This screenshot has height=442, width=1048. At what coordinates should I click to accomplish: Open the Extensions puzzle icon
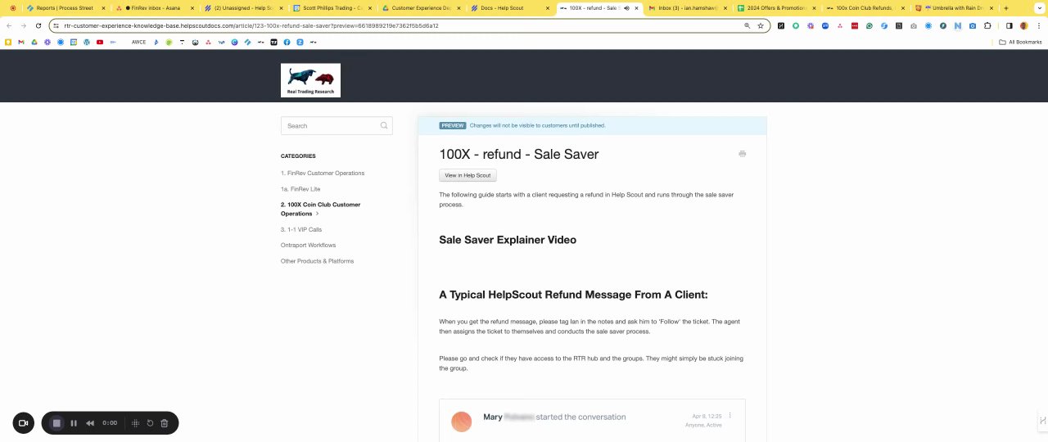pyautogui.click(x=987, y=25)
